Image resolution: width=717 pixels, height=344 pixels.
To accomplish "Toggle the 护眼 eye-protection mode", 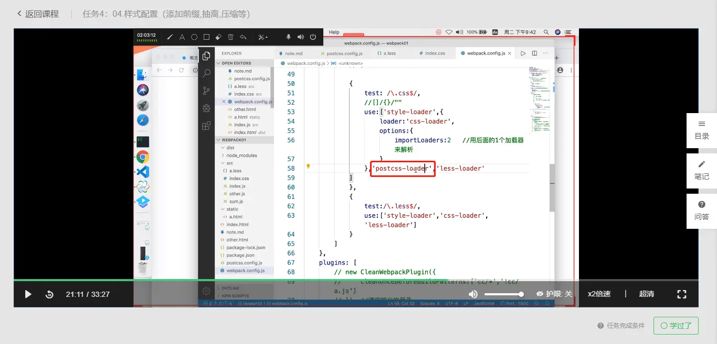I will click(x=555, y=294).
